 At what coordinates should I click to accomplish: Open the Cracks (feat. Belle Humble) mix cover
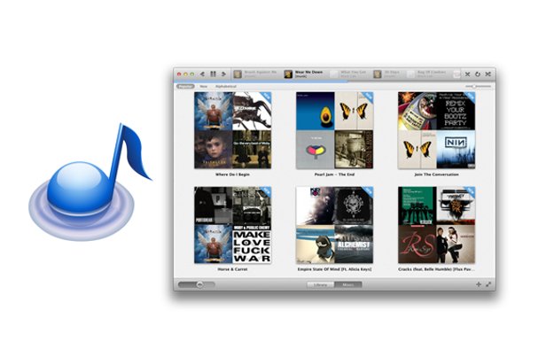click(x=436, y=225)
